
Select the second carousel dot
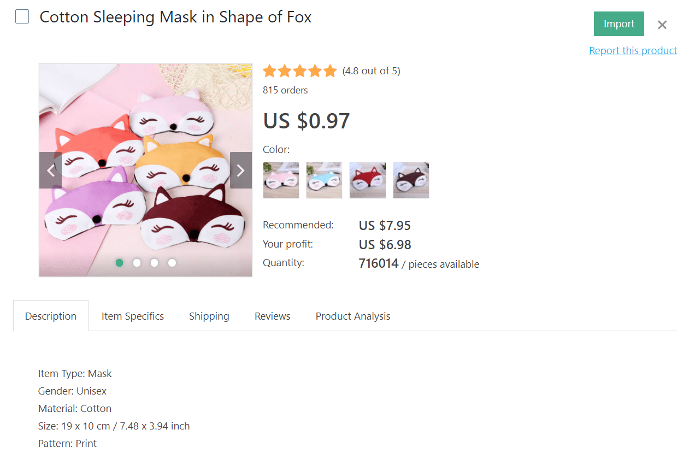click(x=137, y=263)
